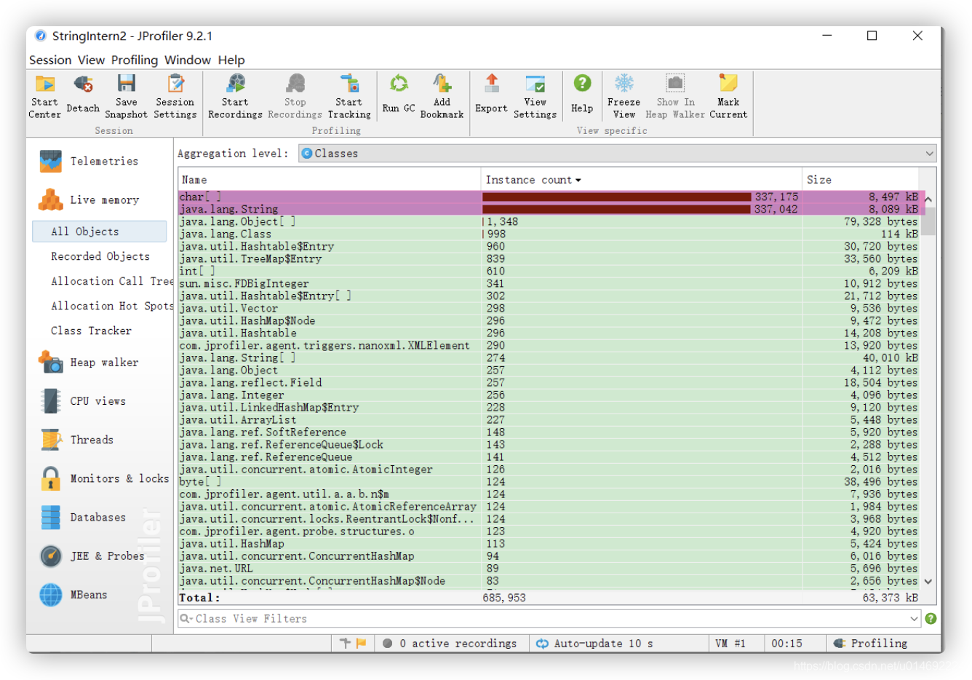Open the Help menu
972x680 pixels.
pyautogui.click(x=231, y=60)
